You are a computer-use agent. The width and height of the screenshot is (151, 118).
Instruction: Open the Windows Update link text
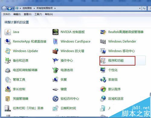pyautogui.click(x=25, y=51)
